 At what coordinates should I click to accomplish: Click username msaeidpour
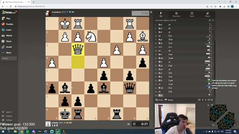[56, 12]
